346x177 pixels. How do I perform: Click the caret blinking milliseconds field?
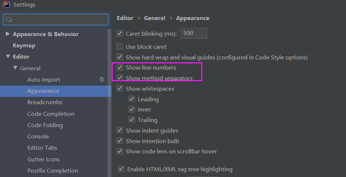coord(194,33)
